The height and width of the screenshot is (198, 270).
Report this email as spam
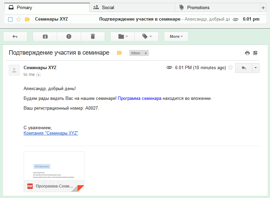point(69,36)
